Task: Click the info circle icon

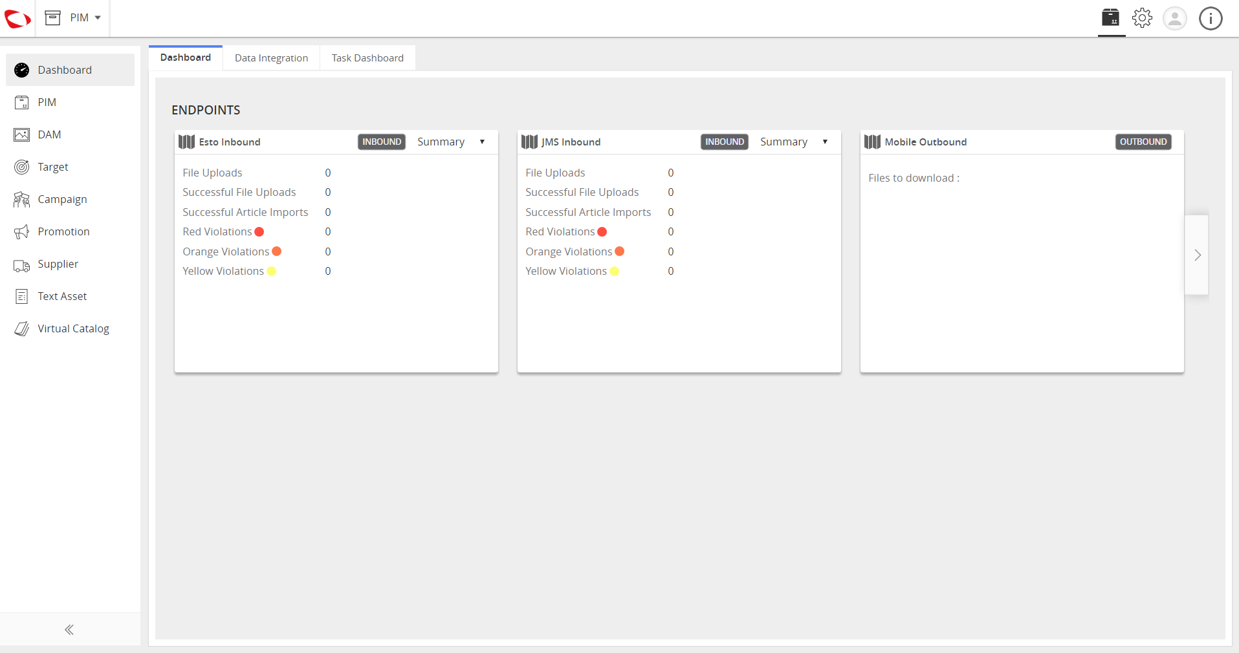Action: click(x=1211, y=18)
